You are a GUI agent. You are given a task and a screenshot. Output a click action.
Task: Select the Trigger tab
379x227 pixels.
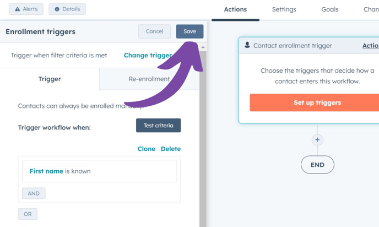50,79
